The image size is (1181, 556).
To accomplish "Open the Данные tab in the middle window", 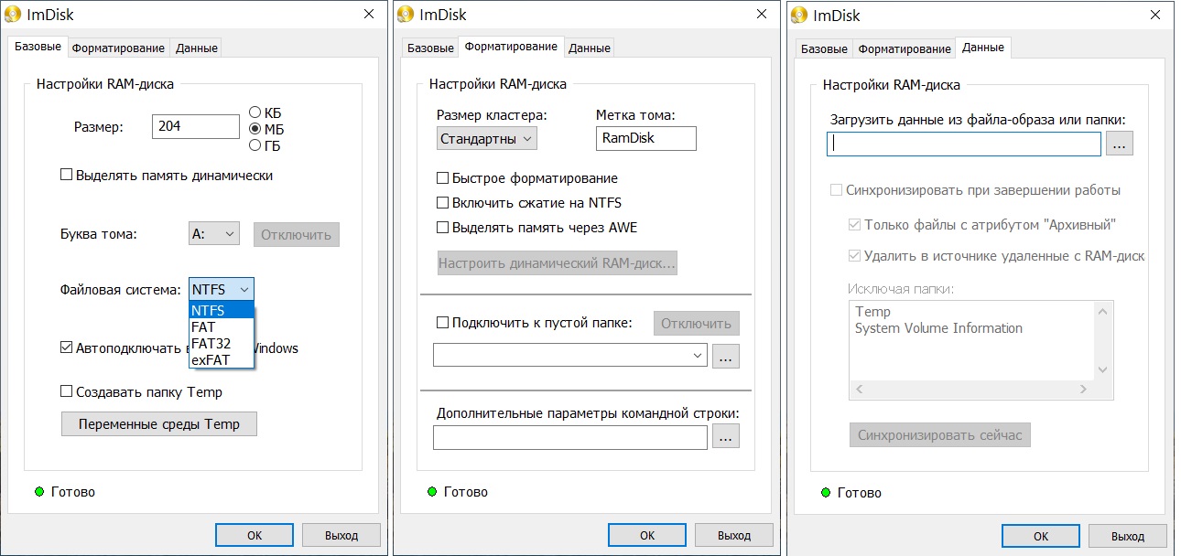I will [x=590, y=48].
